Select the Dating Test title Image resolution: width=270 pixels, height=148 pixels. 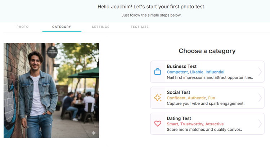pyautogui.click(x=179, y=118)
